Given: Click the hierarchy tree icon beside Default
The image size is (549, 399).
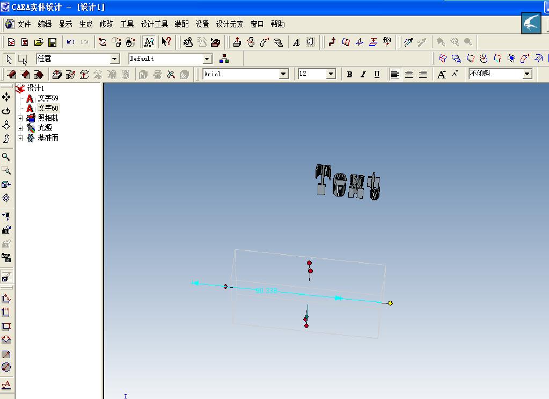Looking at the screenshot, I should click(224, 59).
